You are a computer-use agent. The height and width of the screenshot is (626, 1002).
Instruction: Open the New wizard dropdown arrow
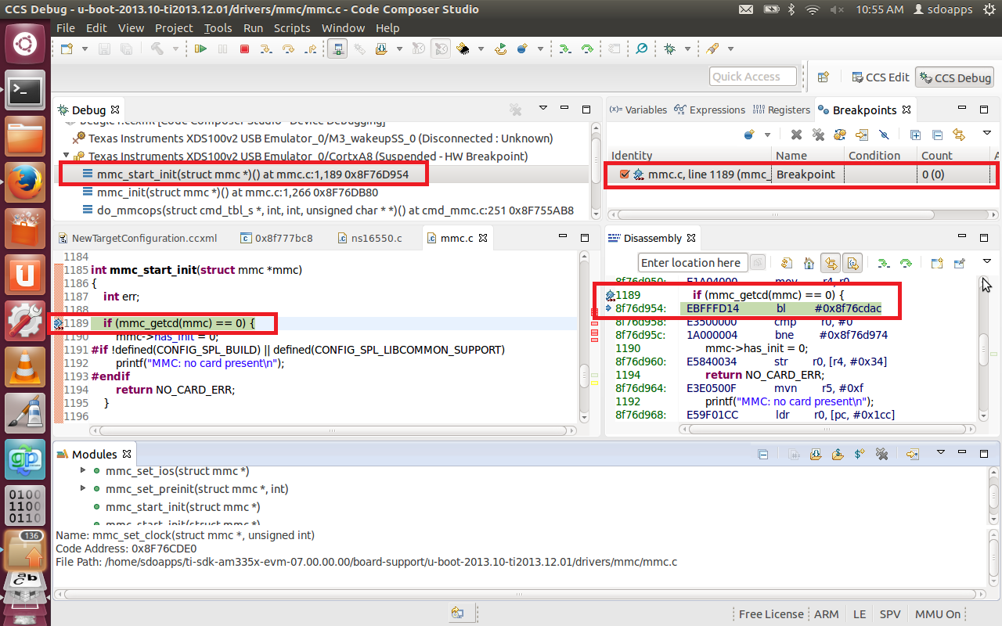(84, 49)
